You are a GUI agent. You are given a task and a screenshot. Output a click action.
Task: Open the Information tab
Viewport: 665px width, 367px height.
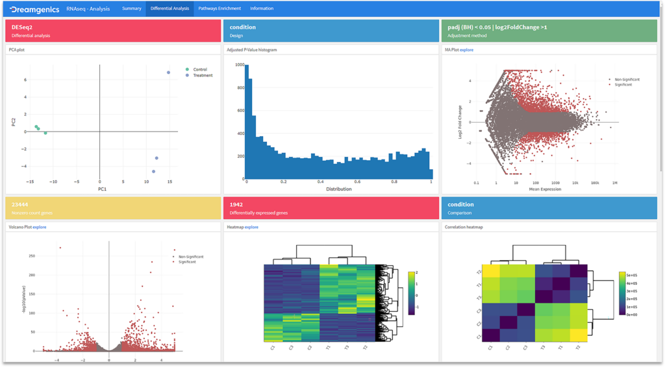point(262,8)
